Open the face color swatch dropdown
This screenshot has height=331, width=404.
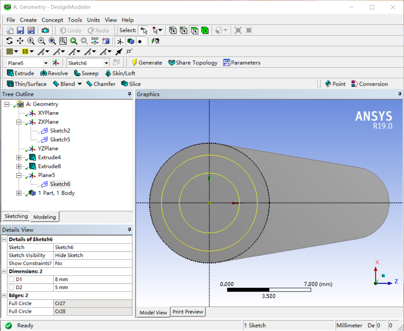click(16, 52)
